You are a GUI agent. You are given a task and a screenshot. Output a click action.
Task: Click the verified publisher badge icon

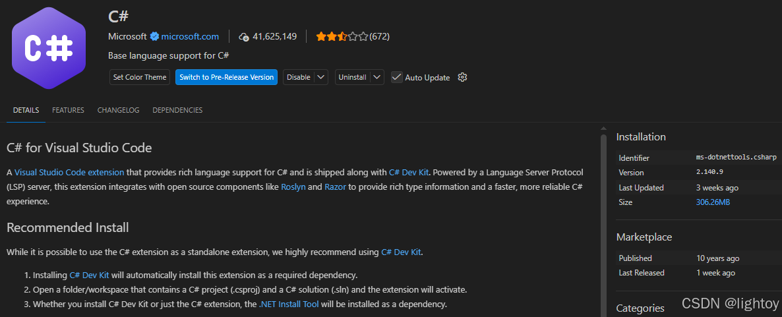coord(154,36)
